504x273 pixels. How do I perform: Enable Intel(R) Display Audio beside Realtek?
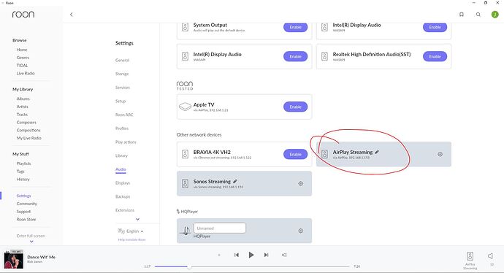[295, 56]
